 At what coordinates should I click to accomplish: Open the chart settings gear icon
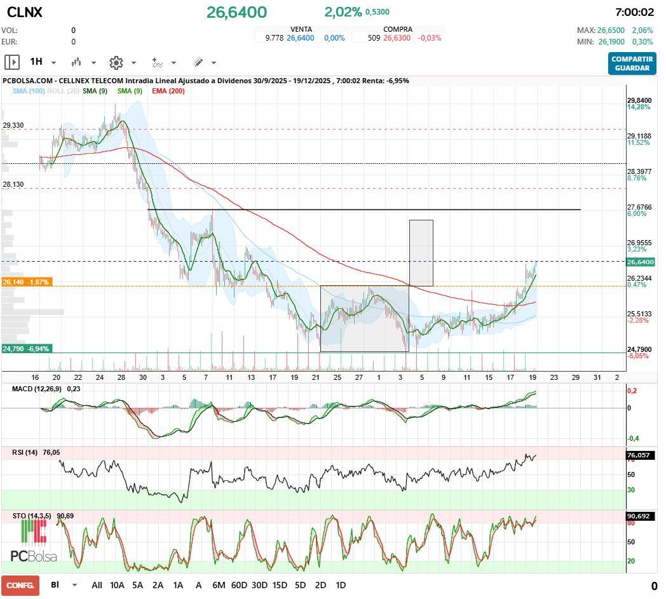[116, 62]
